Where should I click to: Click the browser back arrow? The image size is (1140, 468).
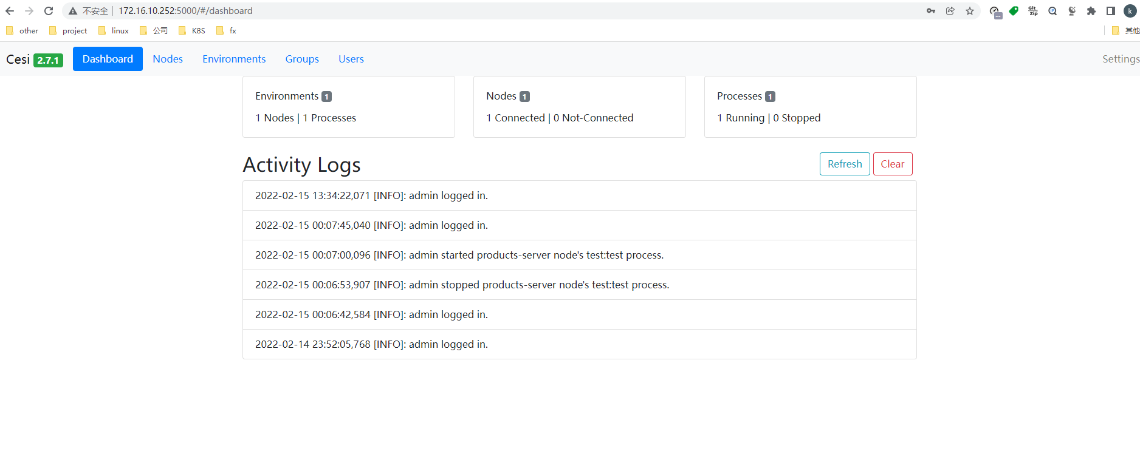coord(10,11)
